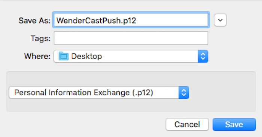Cancel the export dialog

coord(187,125)
